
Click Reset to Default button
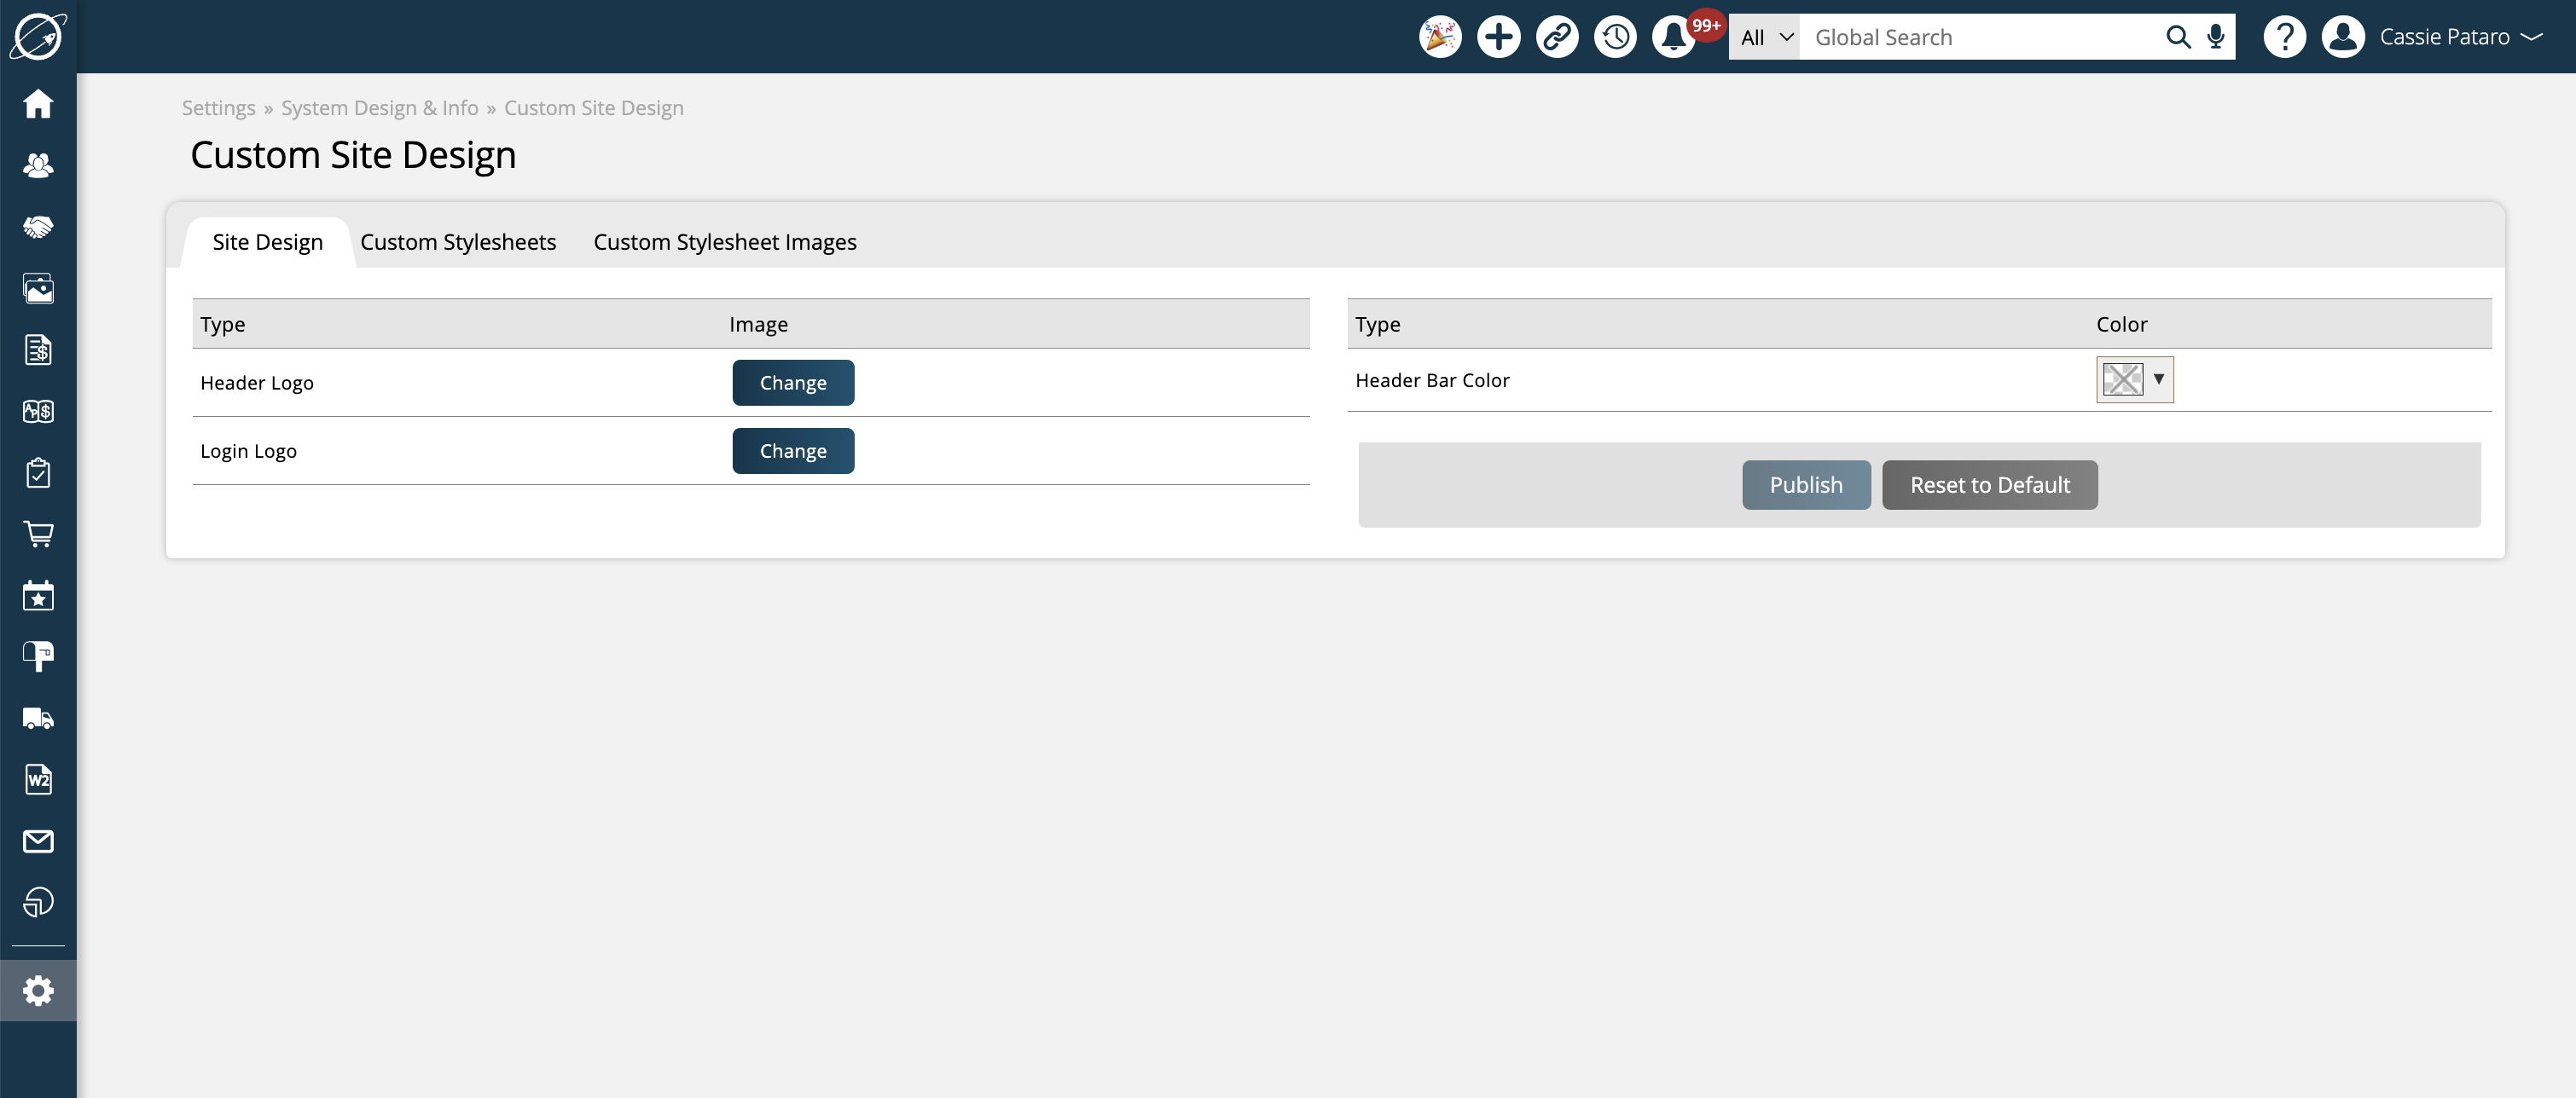pos(1989,484)
